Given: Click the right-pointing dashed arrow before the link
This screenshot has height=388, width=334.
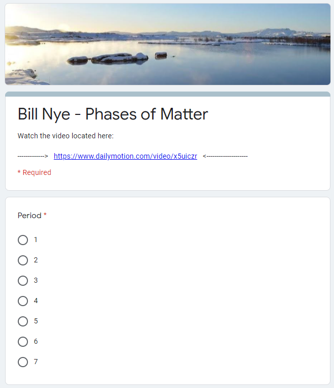Looking at the screenshot, I should pos(33,156).
